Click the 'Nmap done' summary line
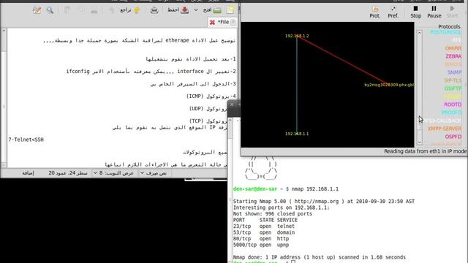The width and height of the screenshot is (468, 263). (320, 257)
